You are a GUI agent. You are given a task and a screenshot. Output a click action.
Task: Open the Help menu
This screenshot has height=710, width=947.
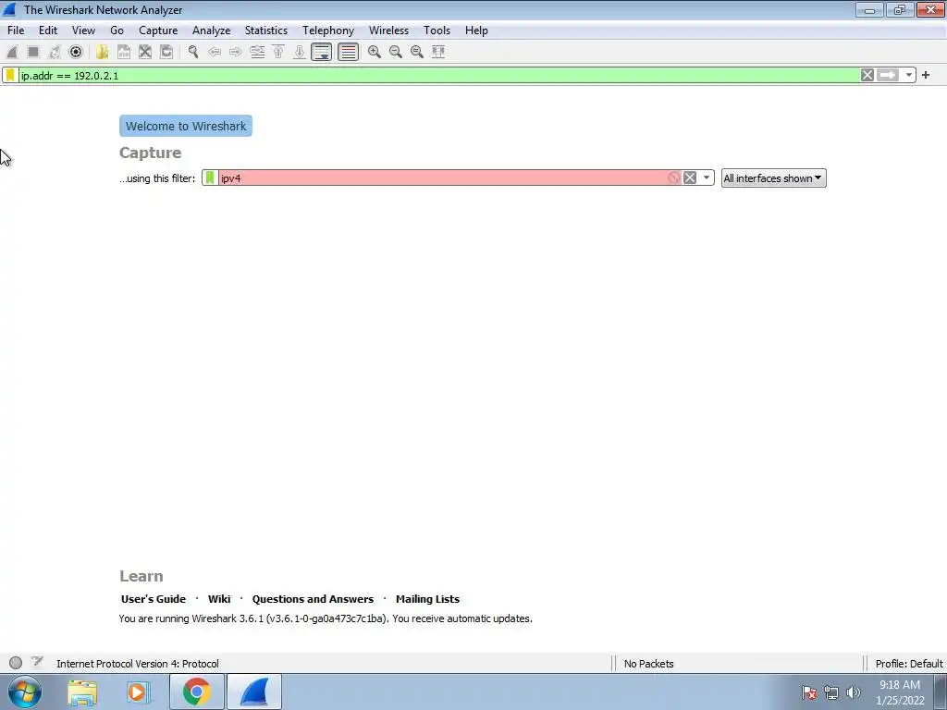pos(476,31)
